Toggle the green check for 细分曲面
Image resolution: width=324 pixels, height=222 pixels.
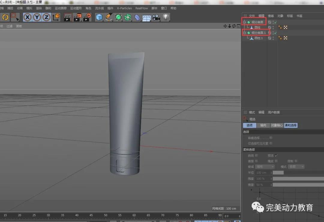click(x=275, y=22)
